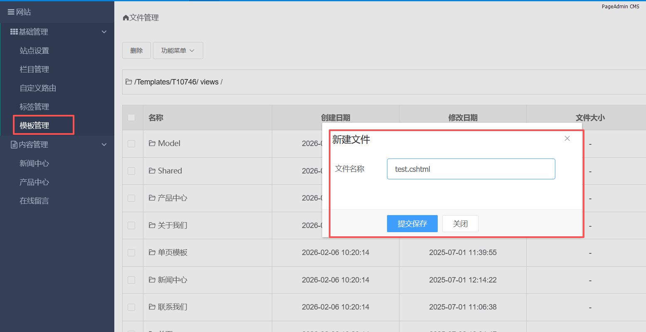Image resolution: width=646 pixels, height=332 pixels.
Task: Open the Model folder icon
Action: pos(152,144)
